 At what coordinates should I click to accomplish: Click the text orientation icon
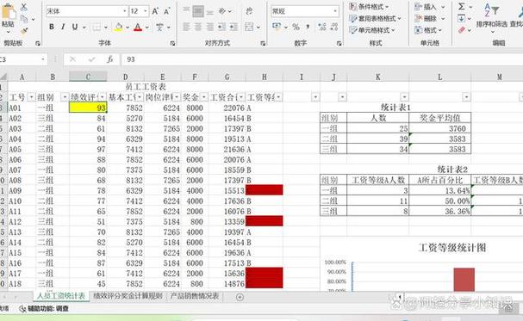222,11
